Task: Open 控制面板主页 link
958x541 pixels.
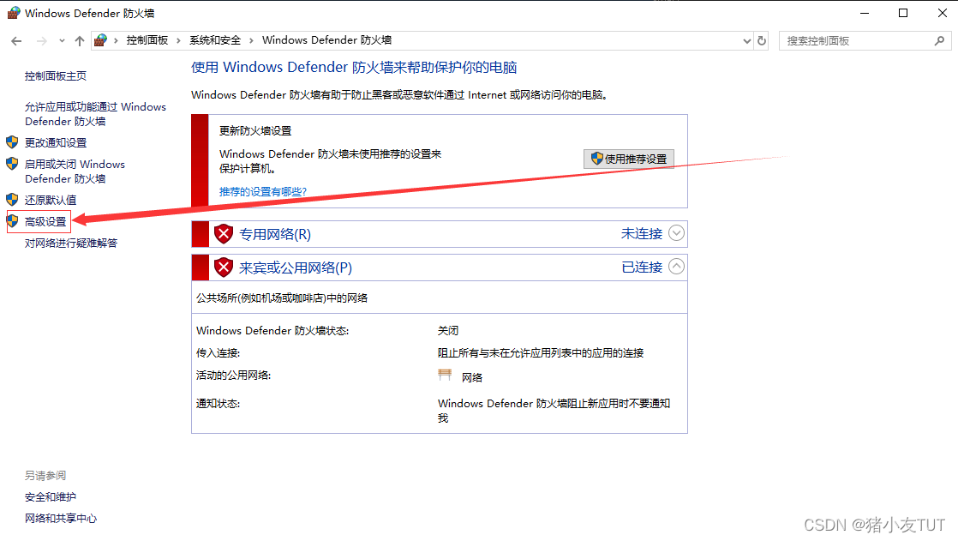Action: pyautogui.click(x=56, y=75)
